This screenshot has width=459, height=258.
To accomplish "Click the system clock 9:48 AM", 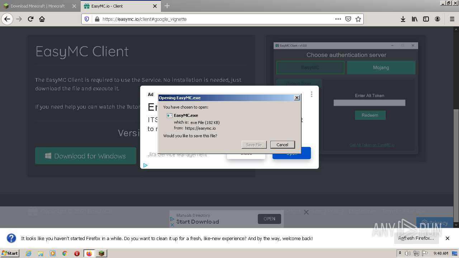I will click(x=441, y=253).
